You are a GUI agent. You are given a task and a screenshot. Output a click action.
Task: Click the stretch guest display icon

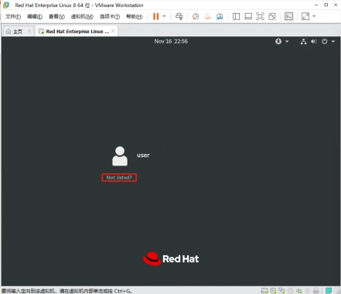click(305, 16)
